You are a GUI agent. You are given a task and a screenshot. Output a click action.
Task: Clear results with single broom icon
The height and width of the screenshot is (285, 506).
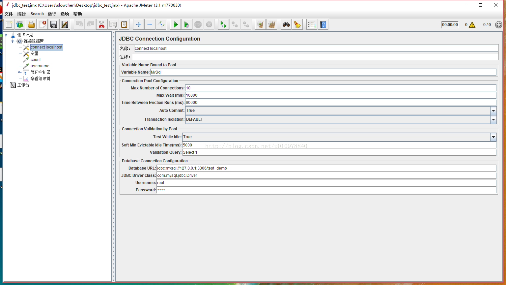pyautogui.click(x=260, y=24)
